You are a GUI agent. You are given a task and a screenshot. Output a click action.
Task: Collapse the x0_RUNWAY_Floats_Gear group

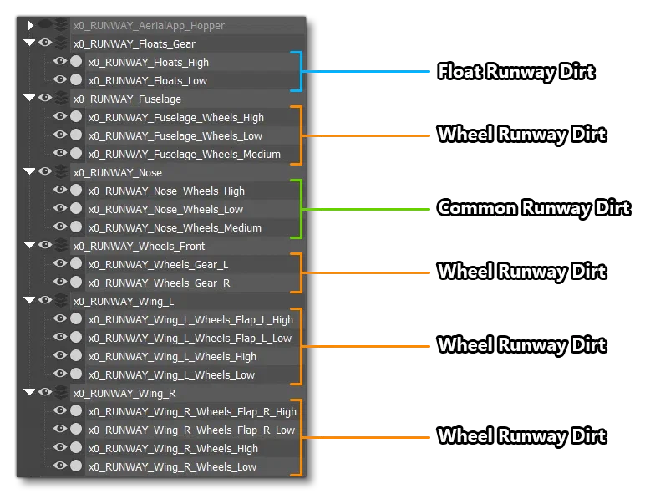click(29, 43)
